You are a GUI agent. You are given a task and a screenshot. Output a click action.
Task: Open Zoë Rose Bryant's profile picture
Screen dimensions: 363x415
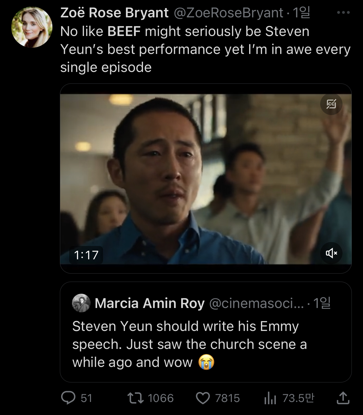tap(32, 27)
